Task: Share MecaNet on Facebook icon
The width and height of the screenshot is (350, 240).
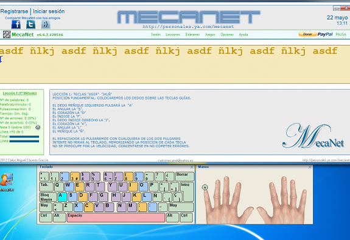Action: pos(16,24)
